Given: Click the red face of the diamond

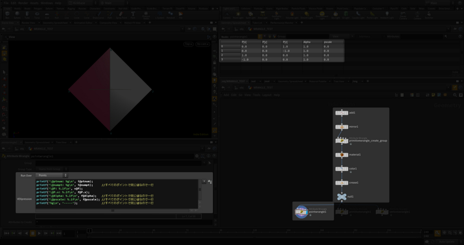Looking at the screenshot, I should coord(95,89).
